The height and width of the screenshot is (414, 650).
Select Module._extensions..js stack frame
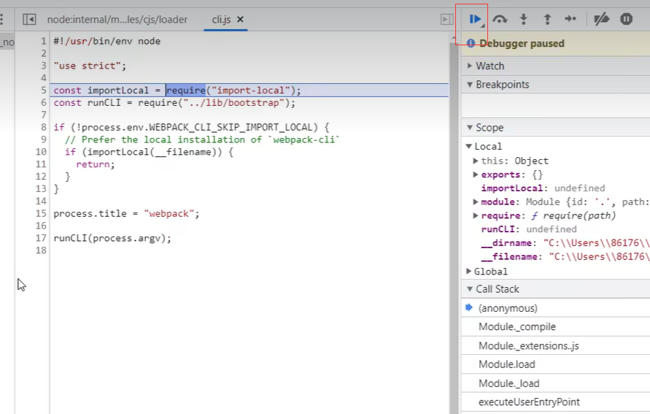[x=555, y=345]
